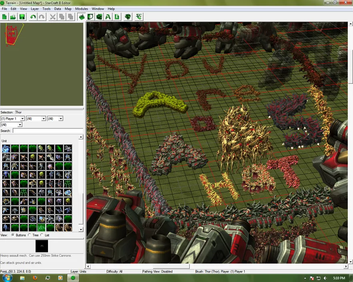Viewport: 353px width, 282px height.
Task: Click the Open map folder icon
Action: pos(13,17)
